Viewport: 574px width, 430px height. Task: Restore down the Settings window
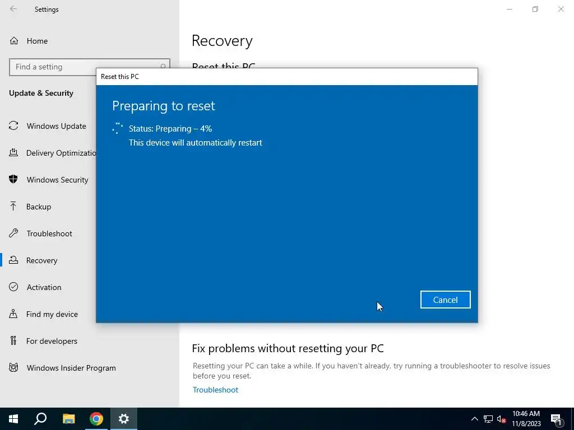coord(535,9)
